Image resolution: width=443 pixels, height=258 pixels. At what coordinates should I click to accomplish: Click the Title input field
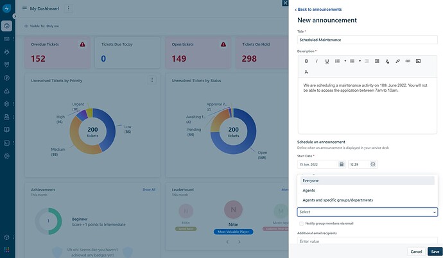click(367, 40)
